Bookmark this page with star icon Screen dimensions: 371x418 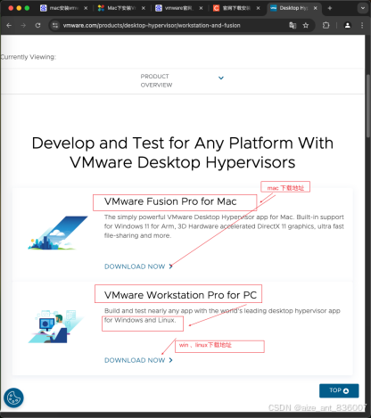point(306,26)
